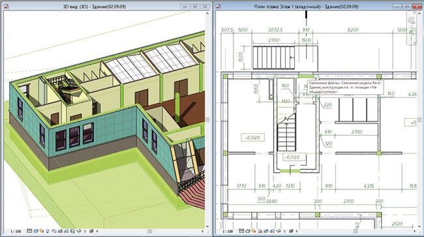The height and width of the screenshot is (237, 424).
Task: Open Visual Style menu in 3D view
Action: 36,231
